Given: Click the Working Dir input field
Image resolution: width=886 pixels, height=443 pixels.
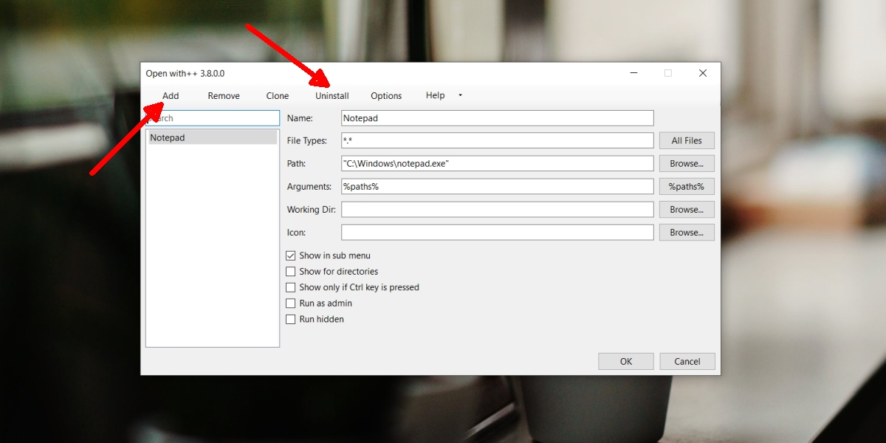Looking at the screenshot, I should tap(498, 210).
